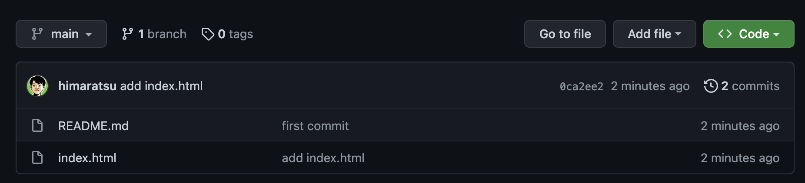Click the git branch icon in main selector

[x=37, y=34]
